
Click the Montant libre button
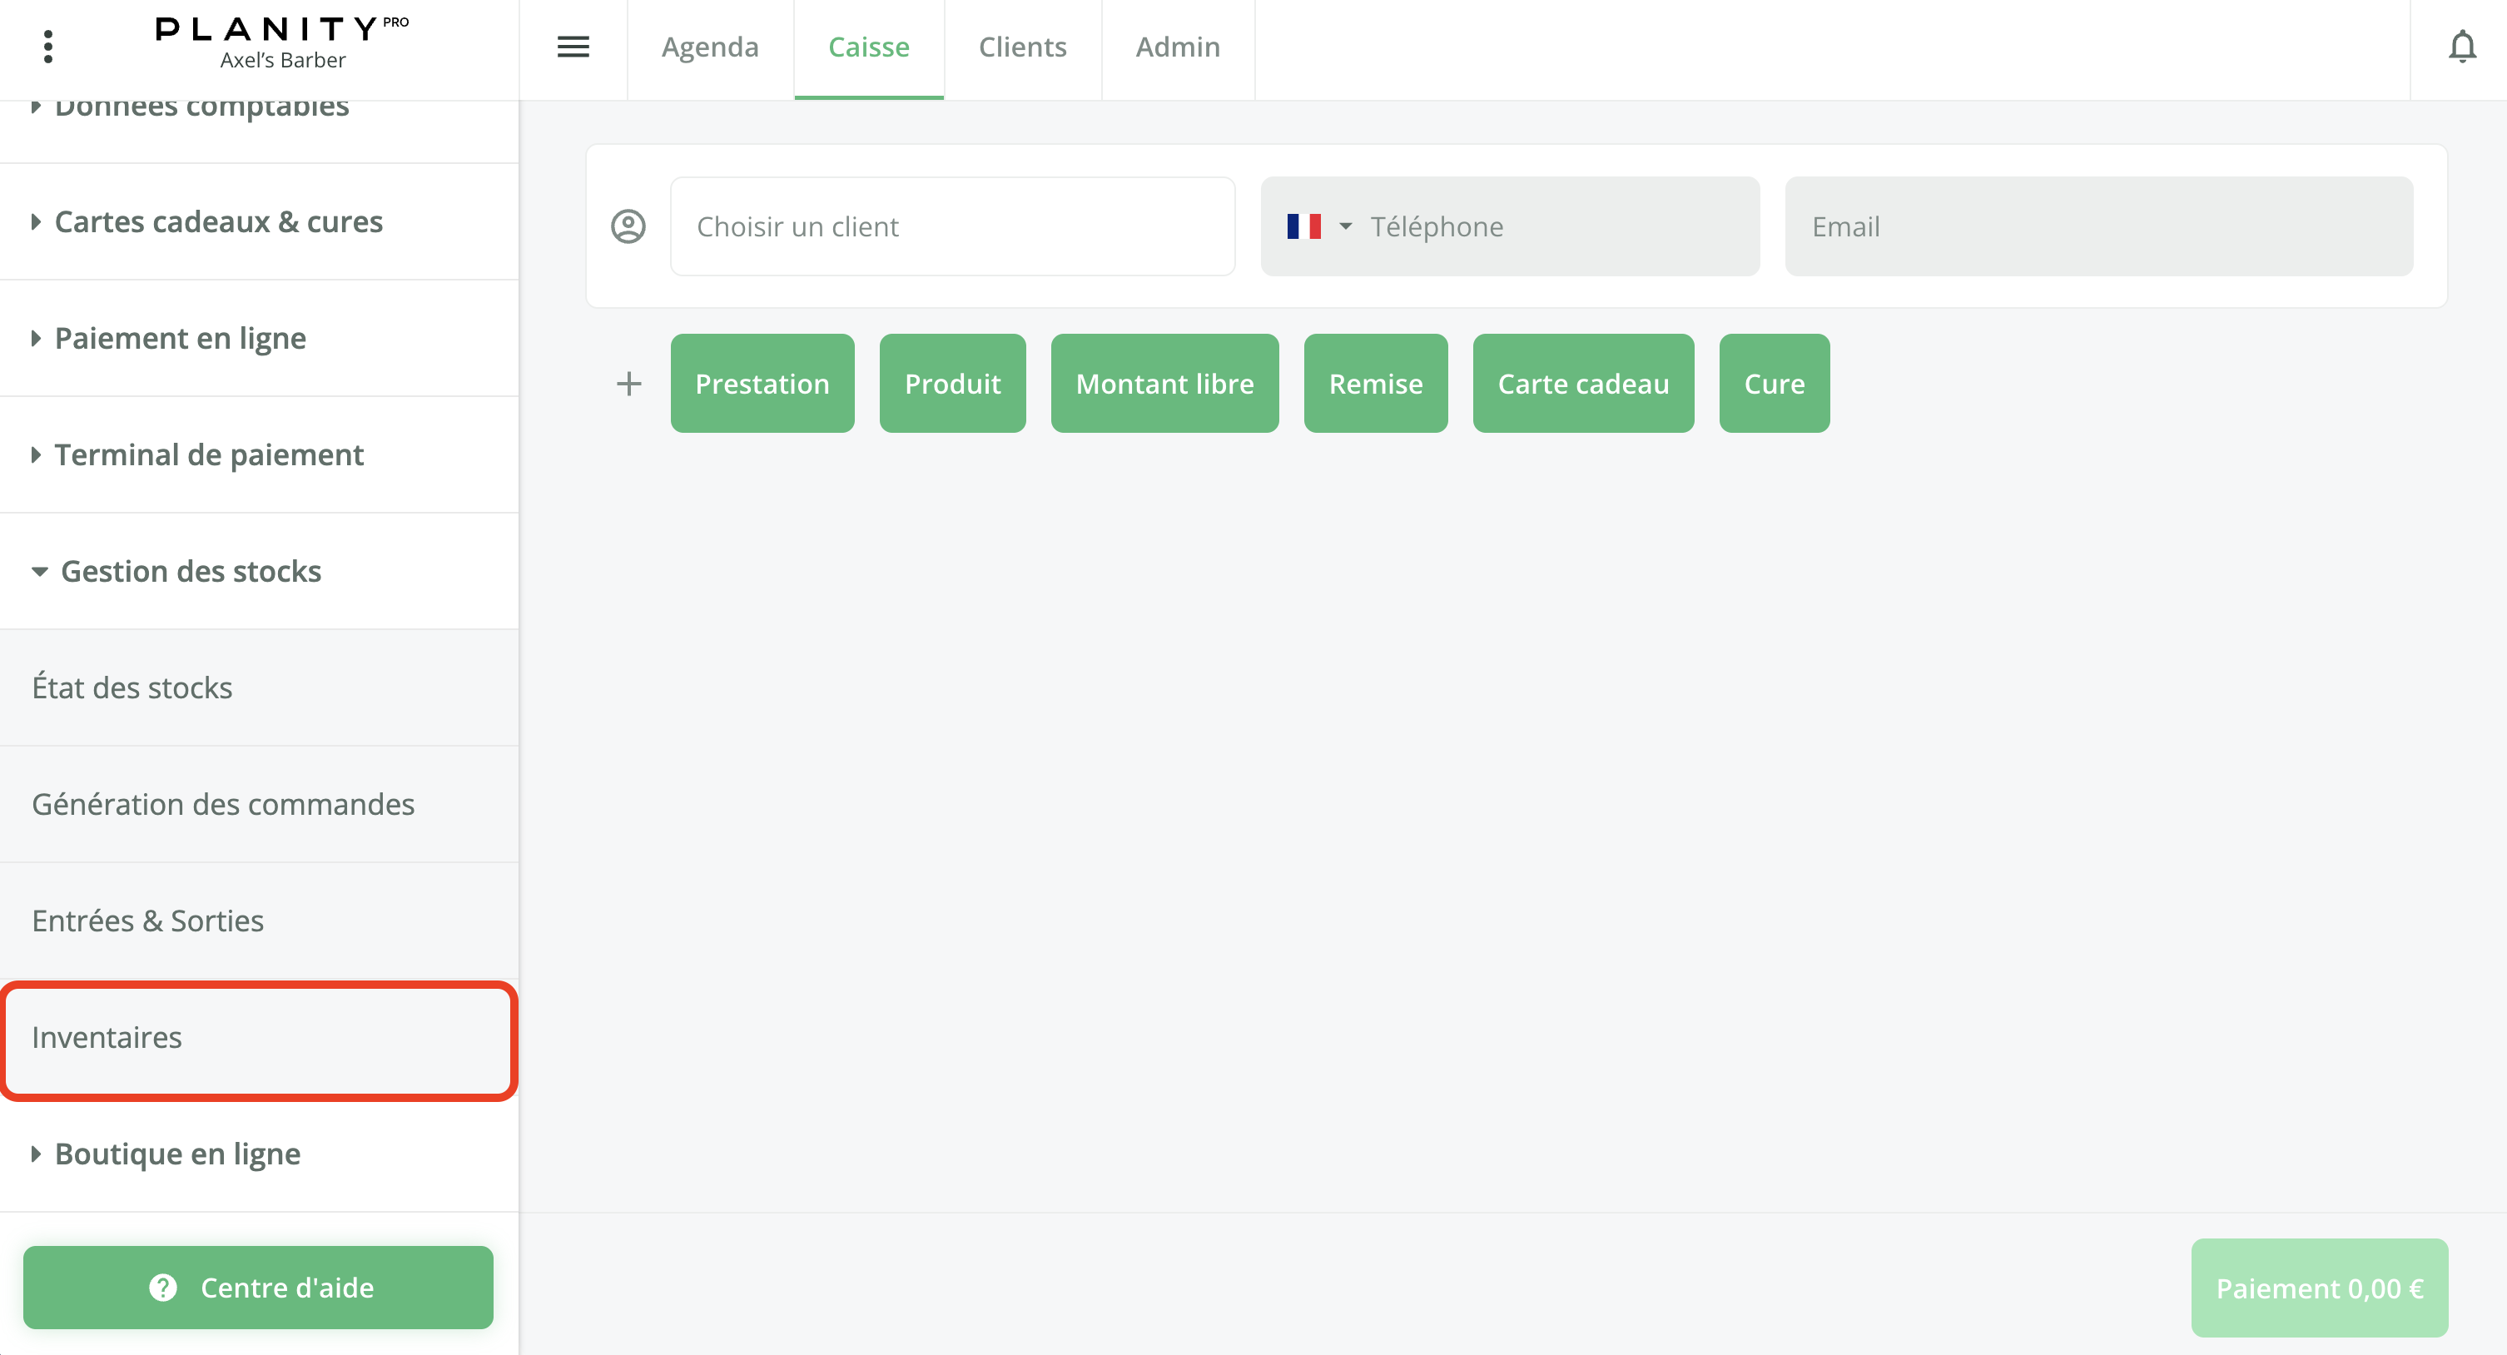click(1164, 384)
